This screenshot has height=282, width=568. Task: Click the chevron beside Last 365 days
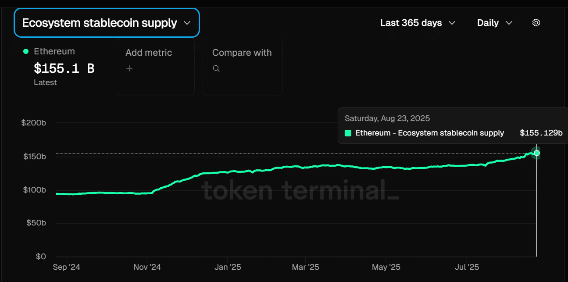(452, 23)
